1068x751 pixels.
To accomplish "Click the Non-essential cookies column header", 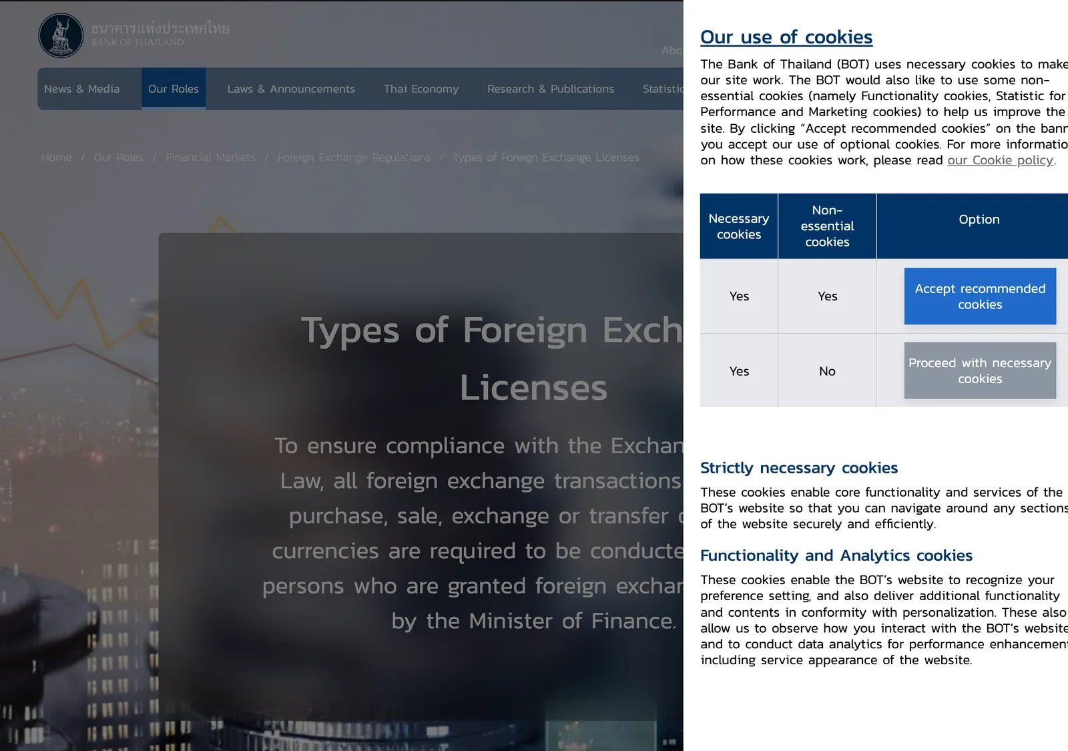I will (x=827, y=226).
